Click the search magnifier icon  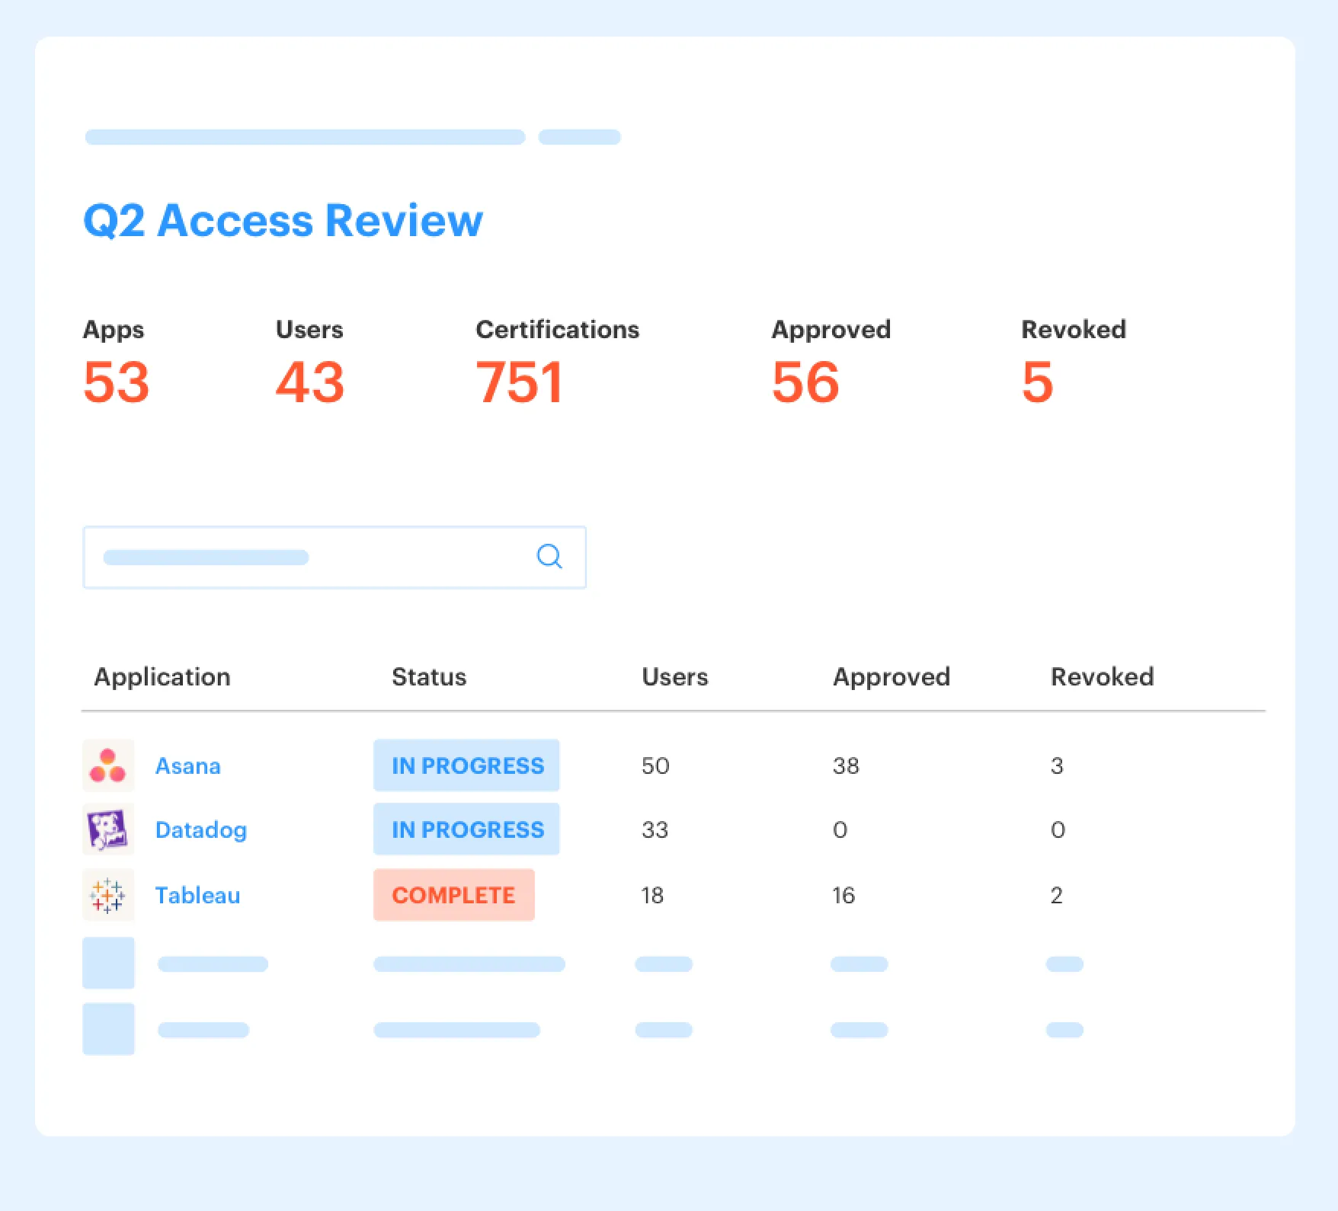549,557
